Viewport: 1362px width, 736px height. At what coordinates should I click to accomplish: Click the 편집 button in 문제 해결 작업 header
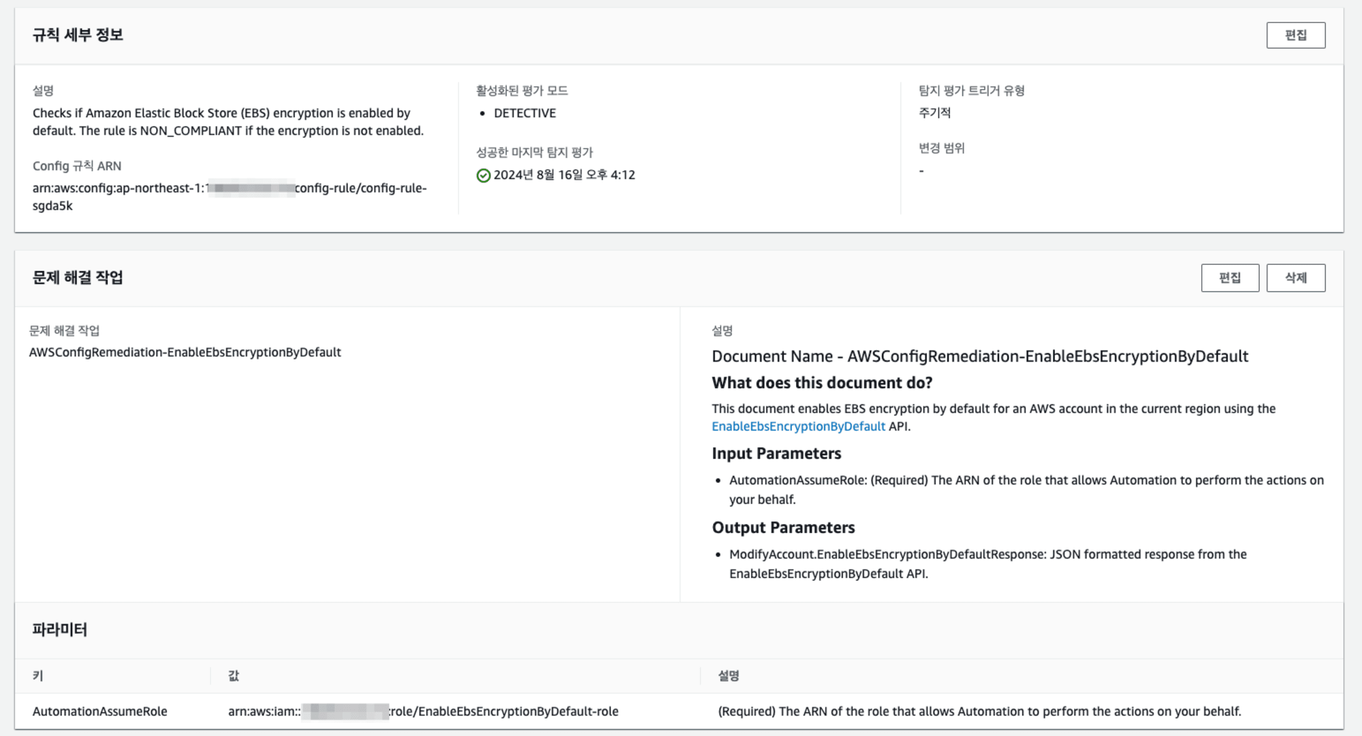(x=1230, y=278)
